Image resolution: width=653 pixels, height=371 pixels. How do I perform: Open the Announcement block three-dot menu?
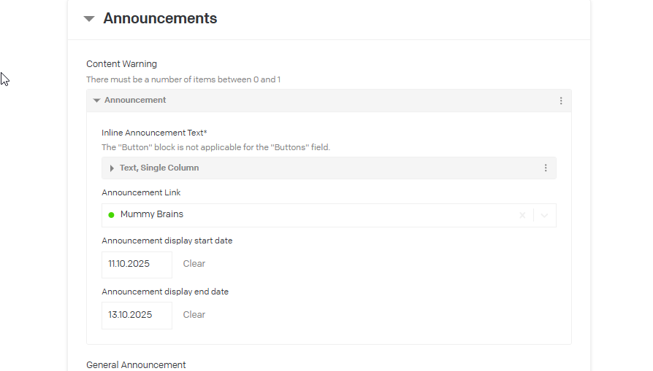pyautogui.click(x=561, y=101)
